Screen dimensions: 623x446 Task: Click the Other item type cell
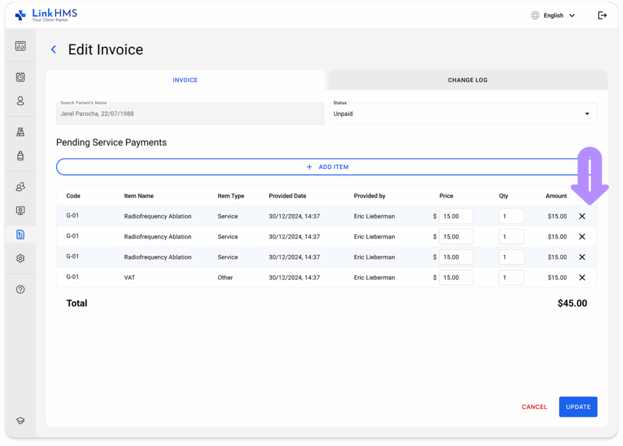tap(225, 277)
